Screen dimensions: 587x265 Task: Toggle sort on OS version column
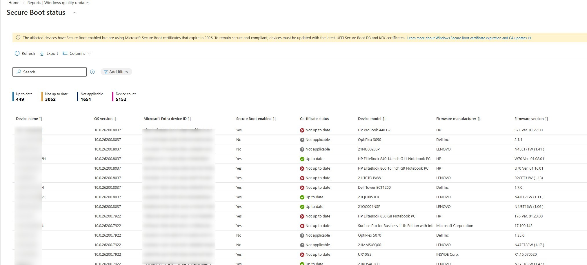pos(115,119)
